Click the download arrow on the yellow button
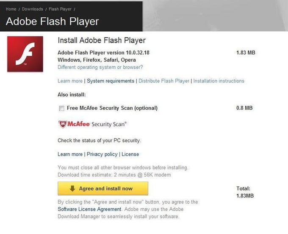This screenshot has width=288, height=234. 72,188
